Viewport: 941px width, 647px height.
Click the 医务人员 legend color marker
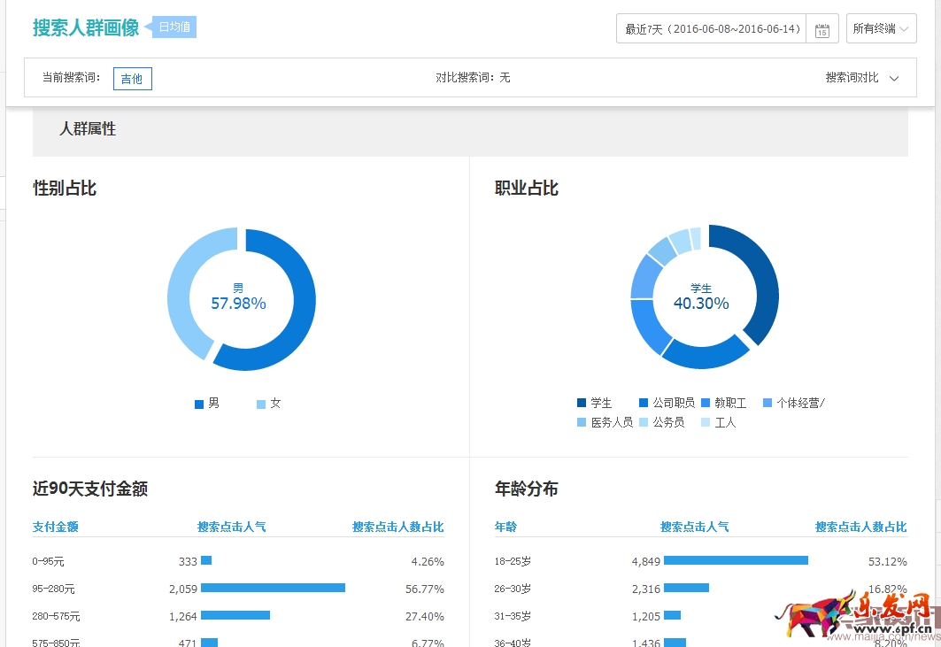tap(582, 423)
